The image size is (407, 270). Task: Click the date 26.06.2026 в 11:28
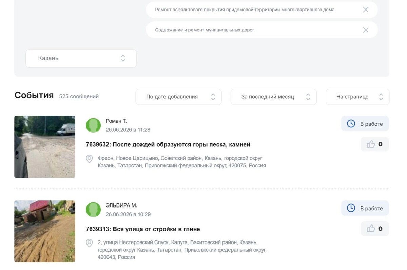point(128,130)
